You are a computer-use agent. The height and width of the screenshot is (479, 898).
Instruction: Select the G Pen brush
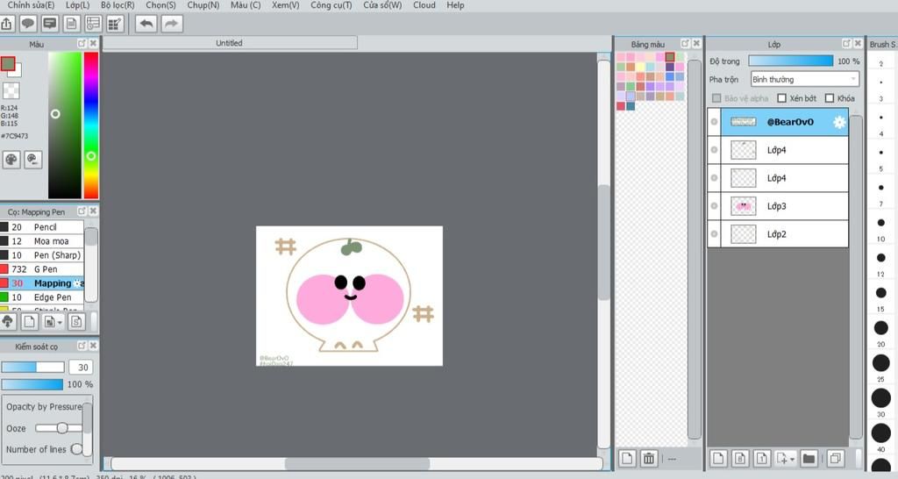(42, 269)
